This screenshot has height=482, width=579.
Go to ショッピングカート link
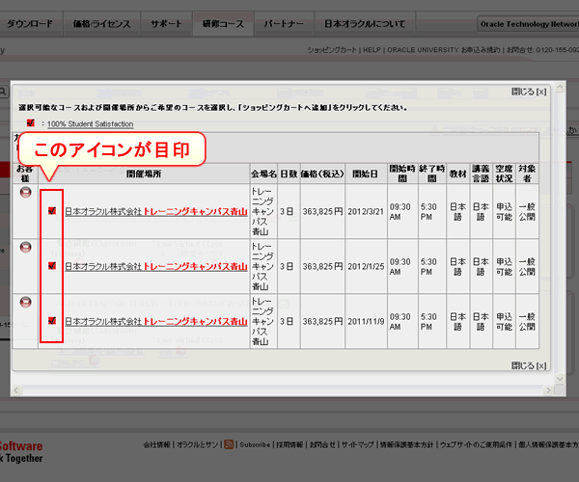(332, 50)
